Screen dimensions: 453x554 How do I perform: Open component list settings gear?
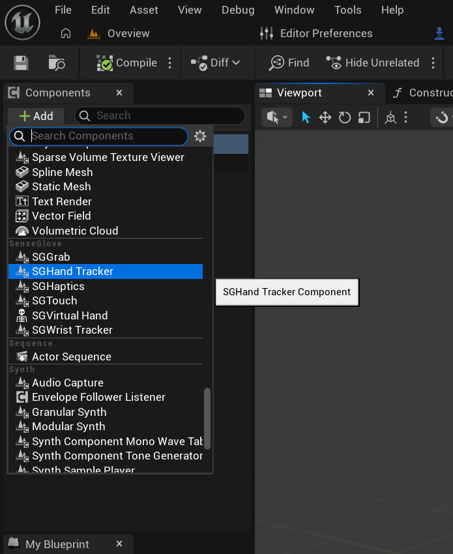[x=200, y=136]
